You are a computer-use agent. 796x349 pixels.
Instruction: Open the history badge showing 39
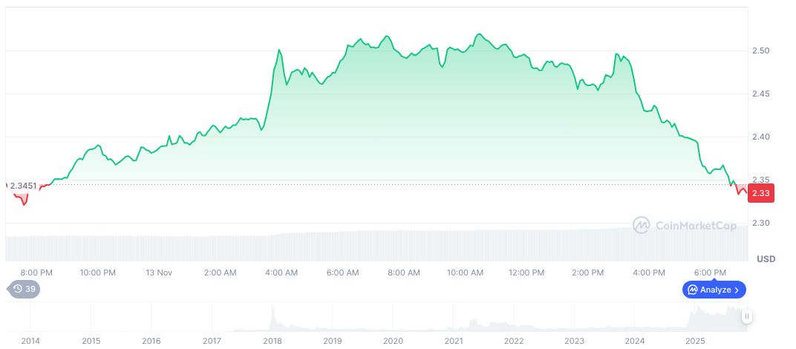coord(25,289)
